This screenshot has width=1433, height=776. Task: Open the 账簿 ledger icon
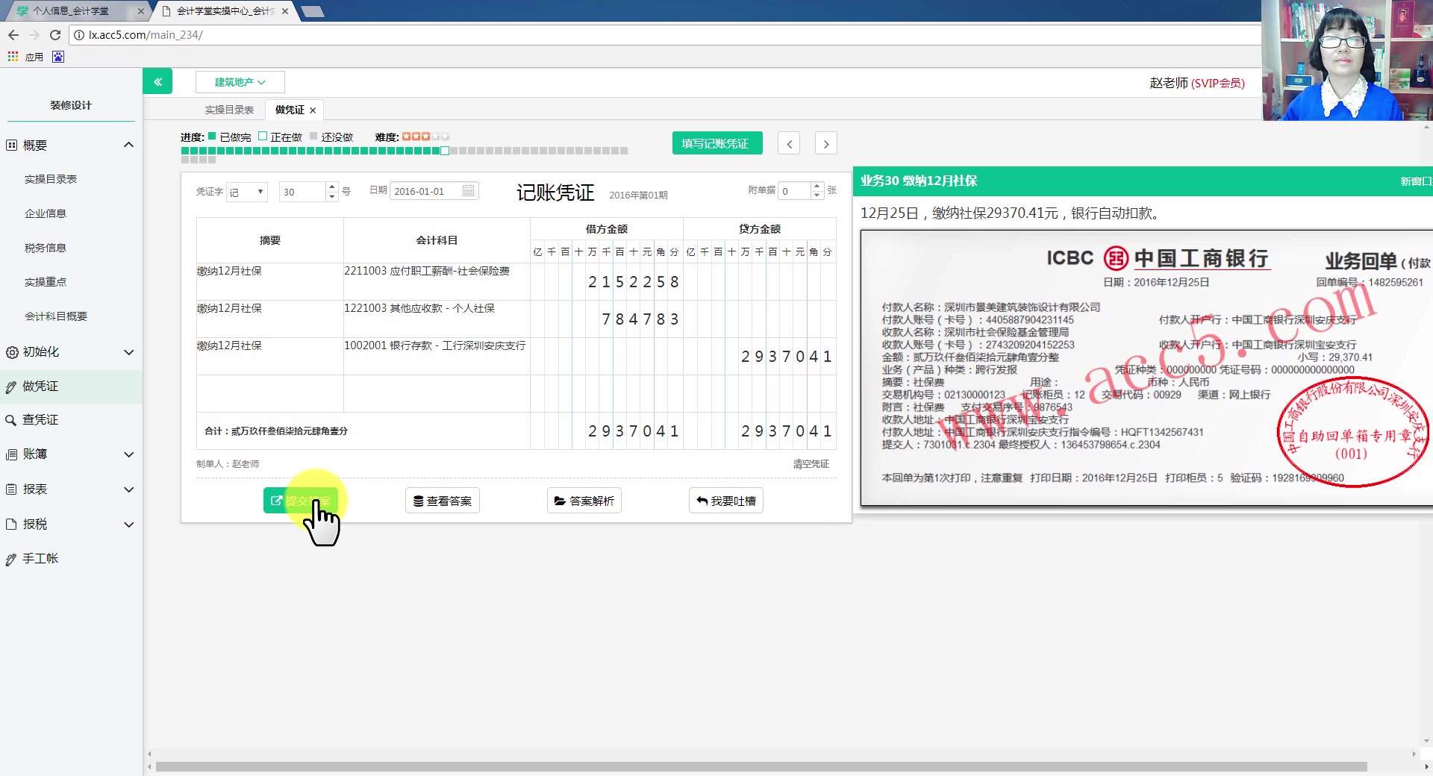[10, 454]
